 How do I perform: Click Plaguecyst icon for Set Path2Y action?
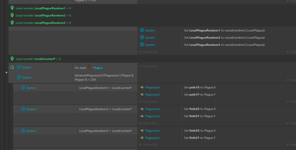pyautogui.click(x=142, y=116)
